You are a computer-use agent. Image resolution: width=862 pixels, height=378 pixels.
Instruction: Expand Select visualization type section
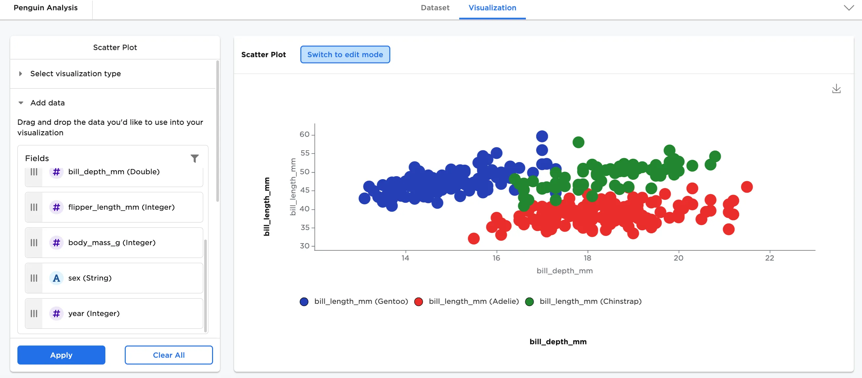75,73
